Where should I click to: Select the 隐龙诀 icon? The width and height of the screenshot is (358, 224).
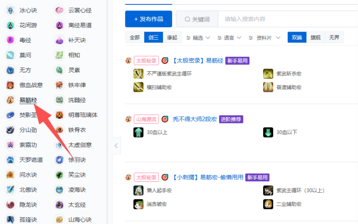click(x=10, y=204)
